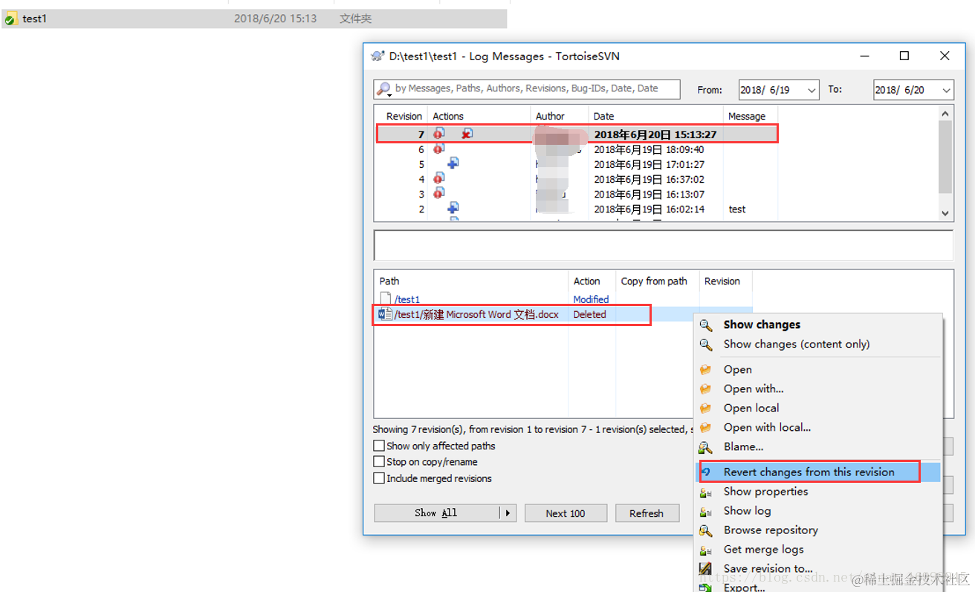
Task: Click the modified action icon in revision 3
Action: (439, 193)
